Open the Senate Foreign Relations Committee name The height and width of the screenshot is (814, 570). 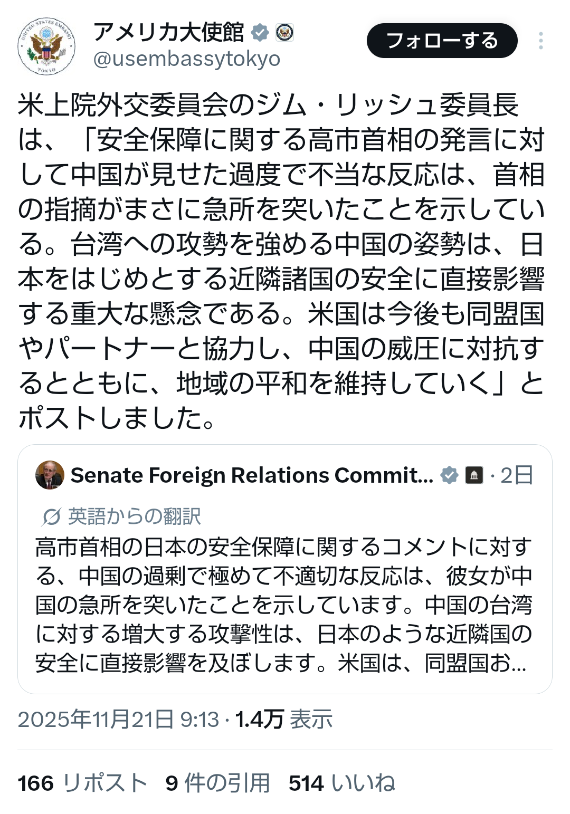[x=252, y=475]
